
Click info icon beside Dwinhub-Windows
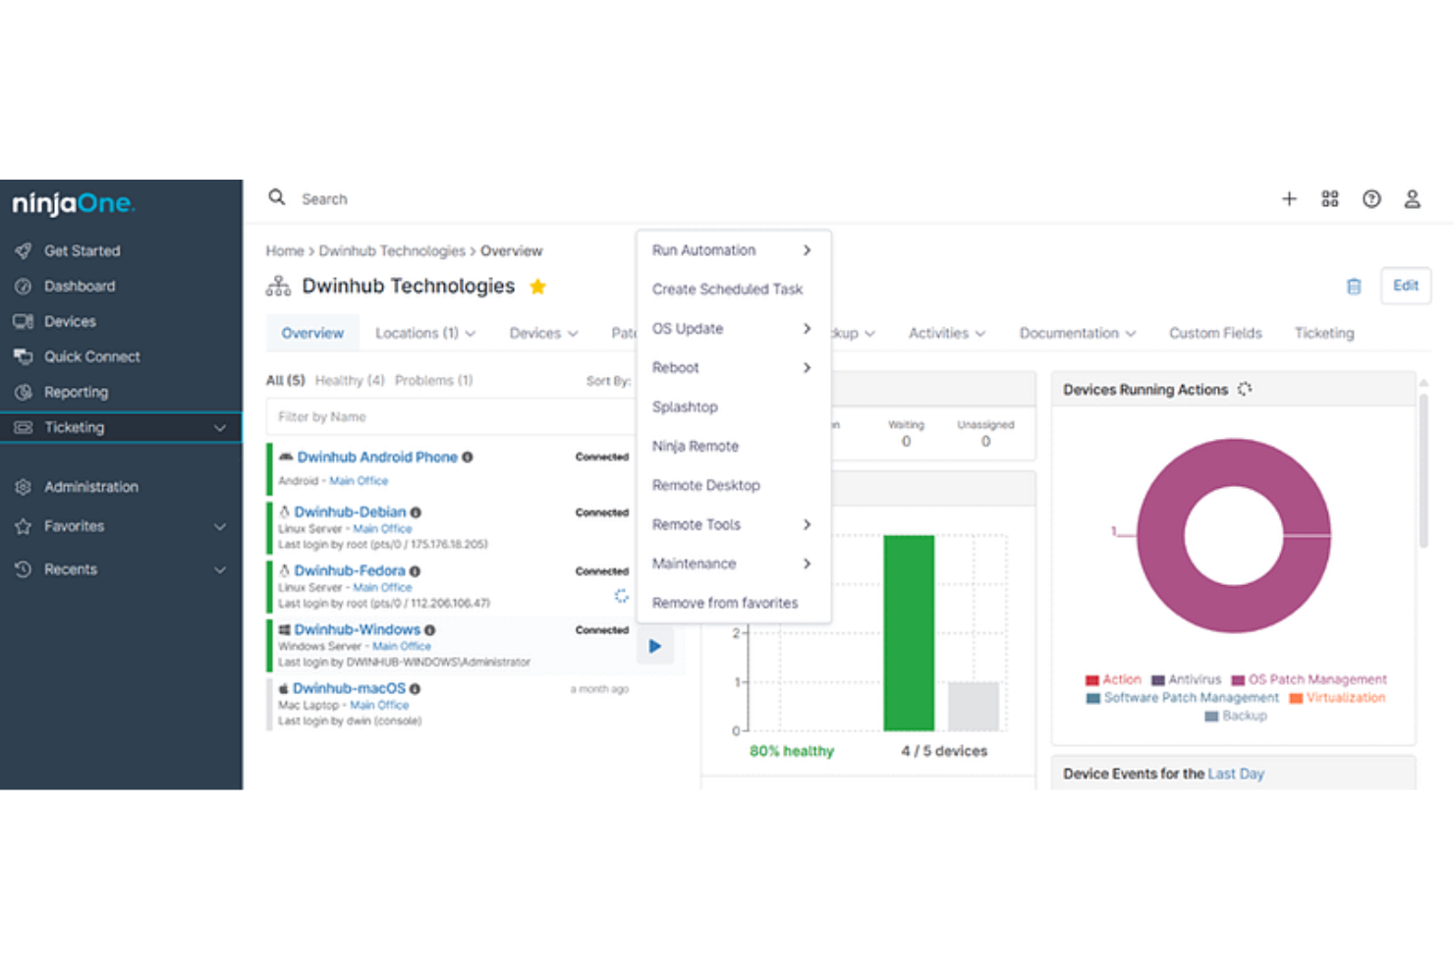tap(429, 630)
